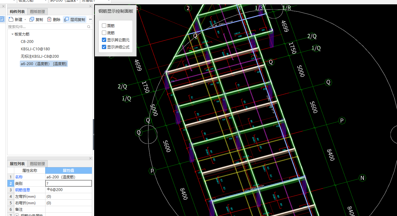397x216 pixels.
Task: Close the component list panel
Action: [90, 6]
